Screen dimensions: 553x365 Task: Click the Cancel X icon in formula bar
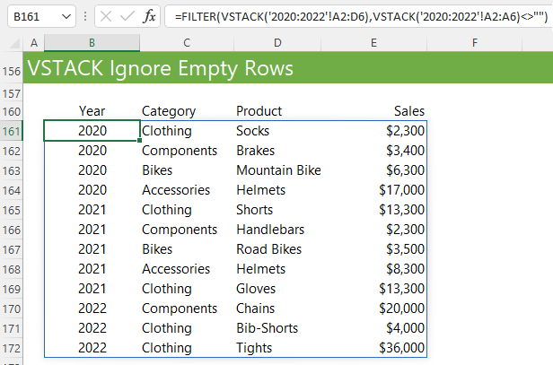pos(106,16)
